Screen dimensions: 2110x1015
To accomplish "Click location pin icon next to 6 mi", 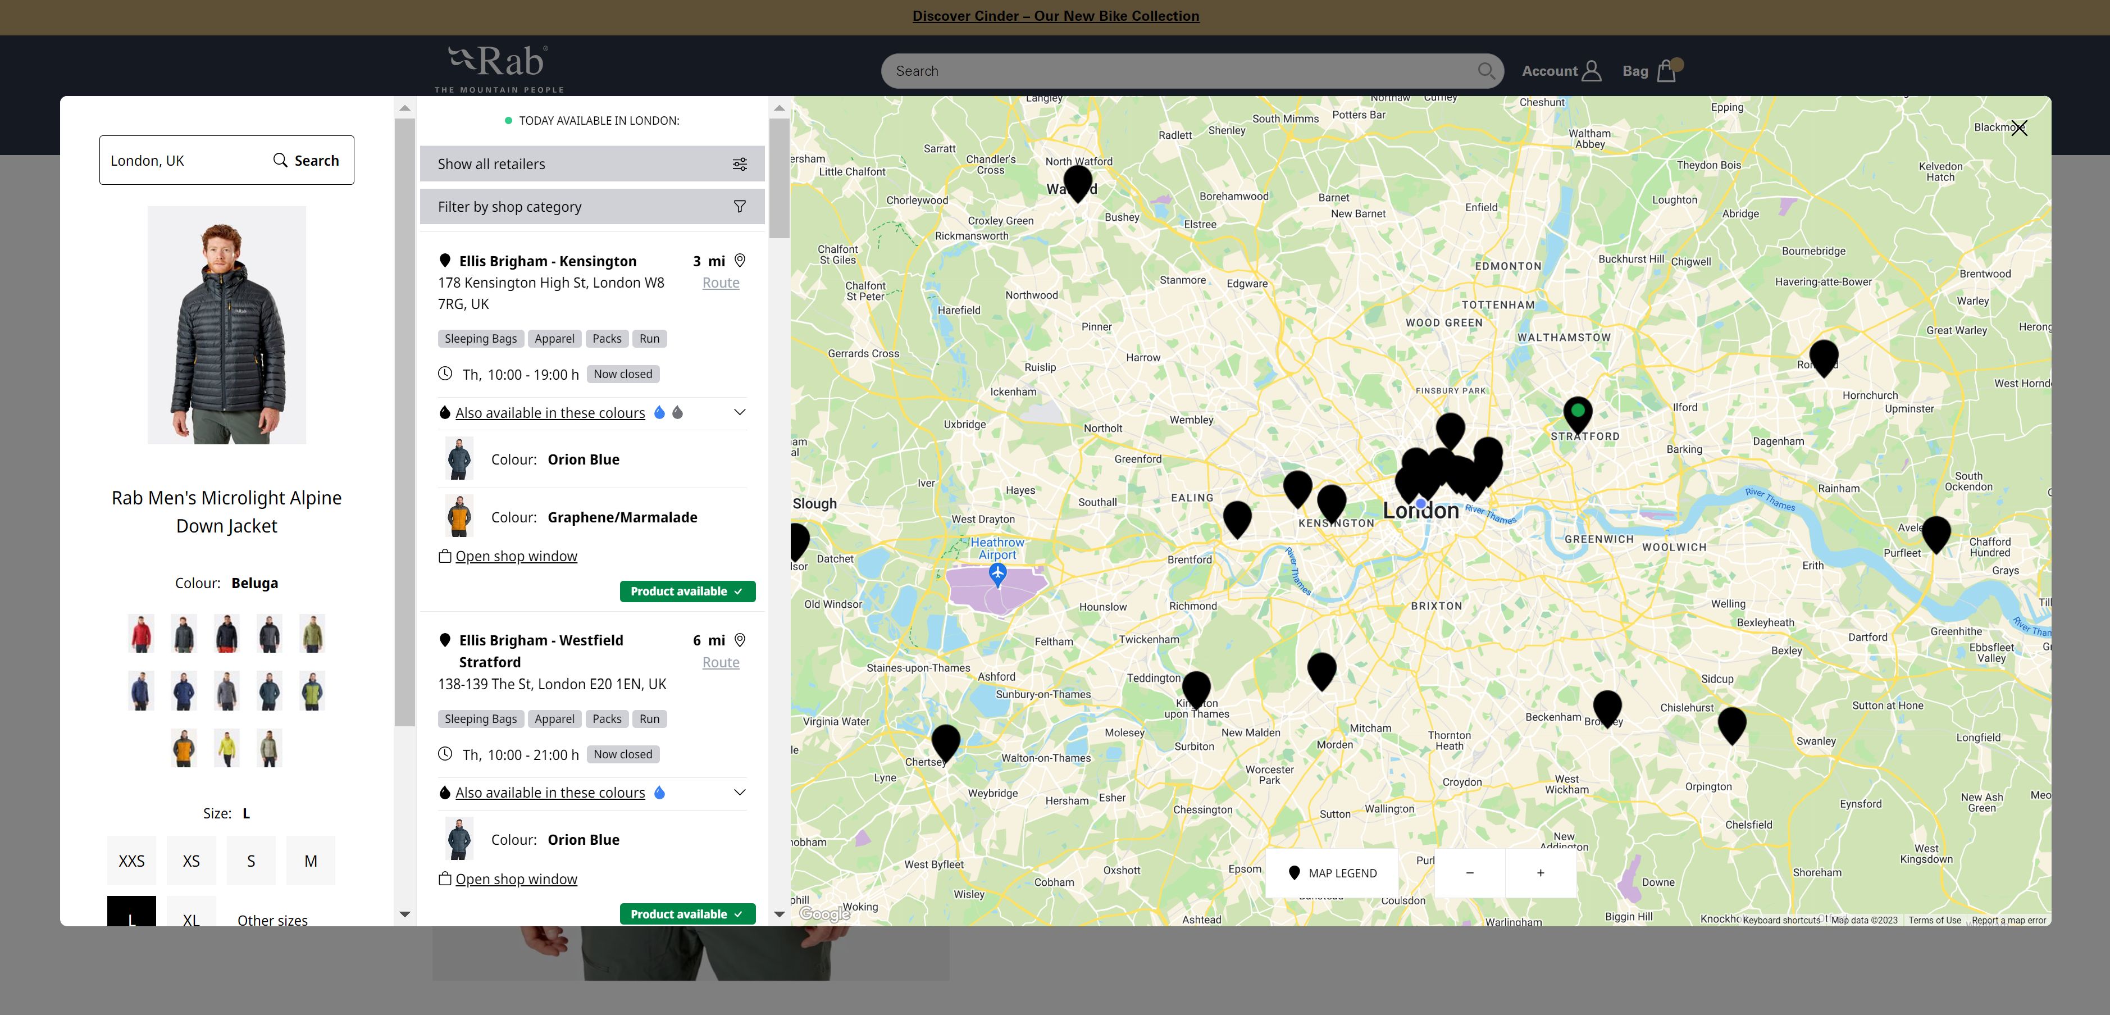I will [x=740, y=640].
